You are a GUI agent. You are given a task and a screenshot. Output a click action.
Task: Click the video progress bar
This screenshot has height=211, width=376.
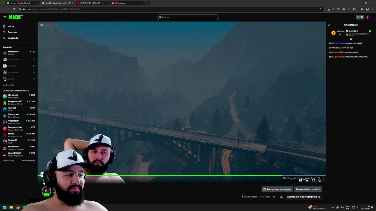coord(182,176)
